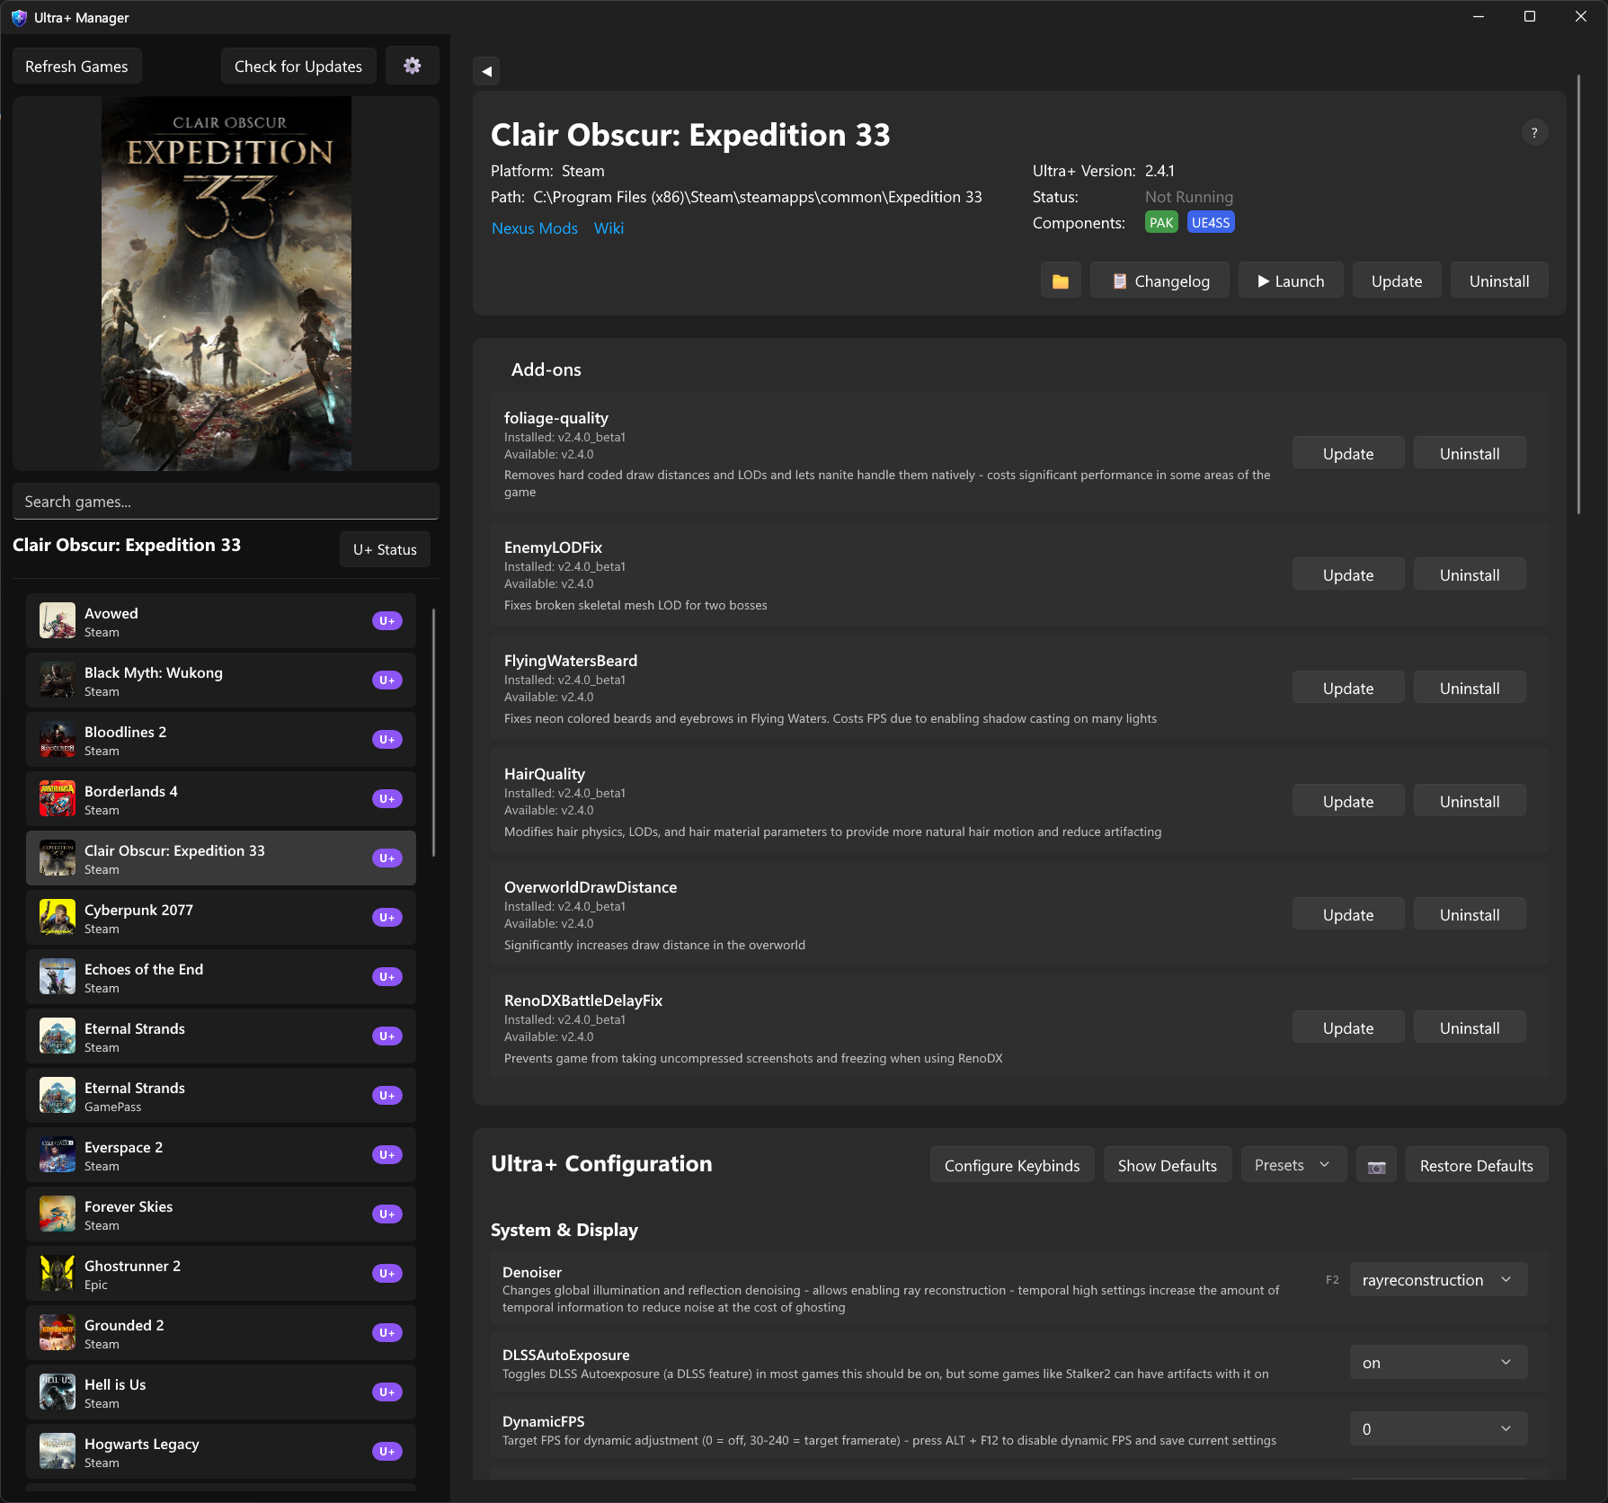Open the Wiki link
This screenshot has width=1608, height=1503.
tap(609, 227)
